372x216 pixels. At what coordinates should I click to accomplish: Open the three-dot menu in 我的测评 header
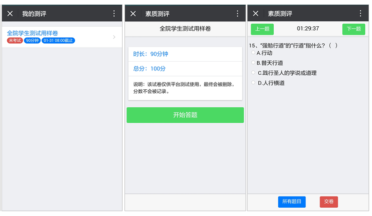114,14
